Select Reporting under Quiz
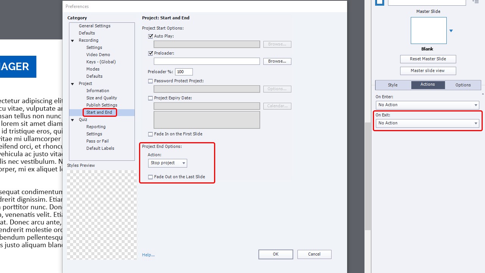 click(96, 127)
